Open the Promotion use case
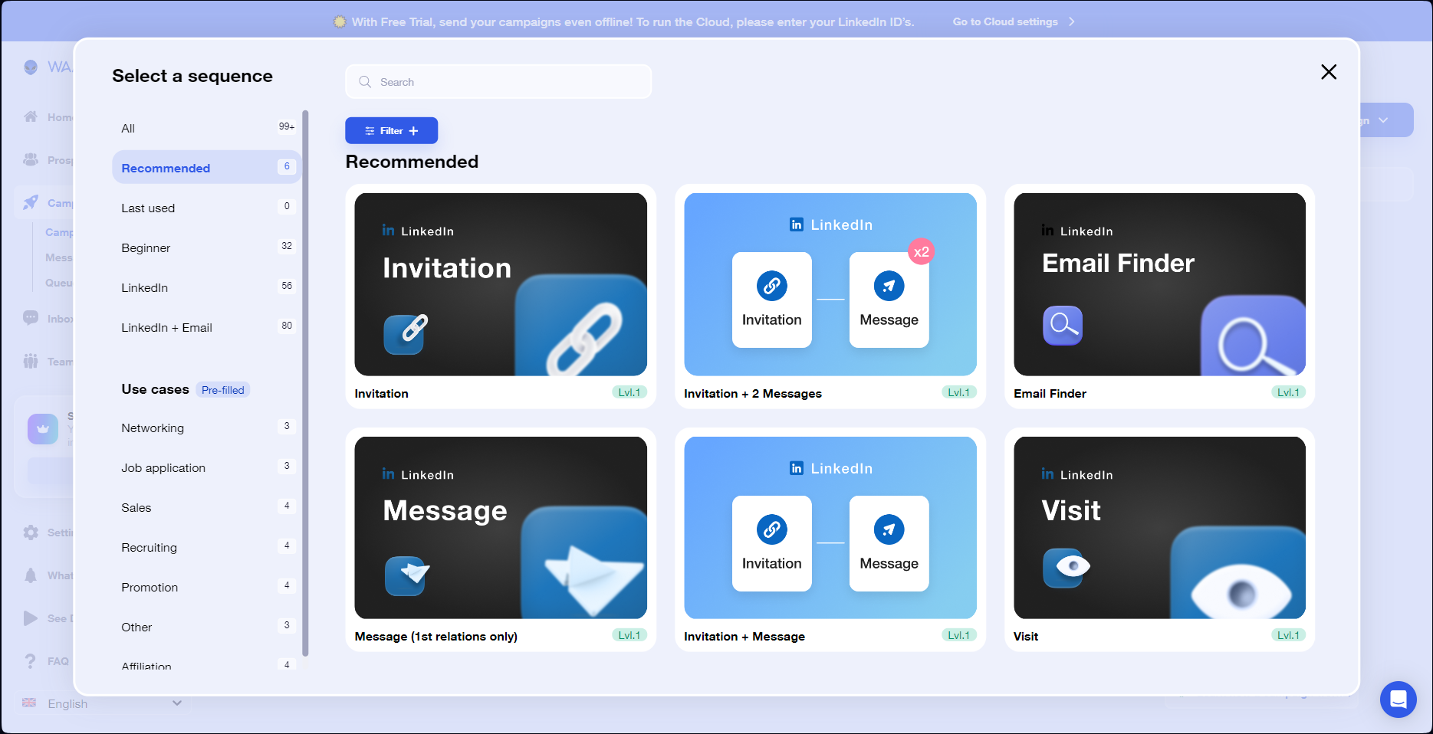The width and height of the screenshot is (1433, 734). click(206, 587)
